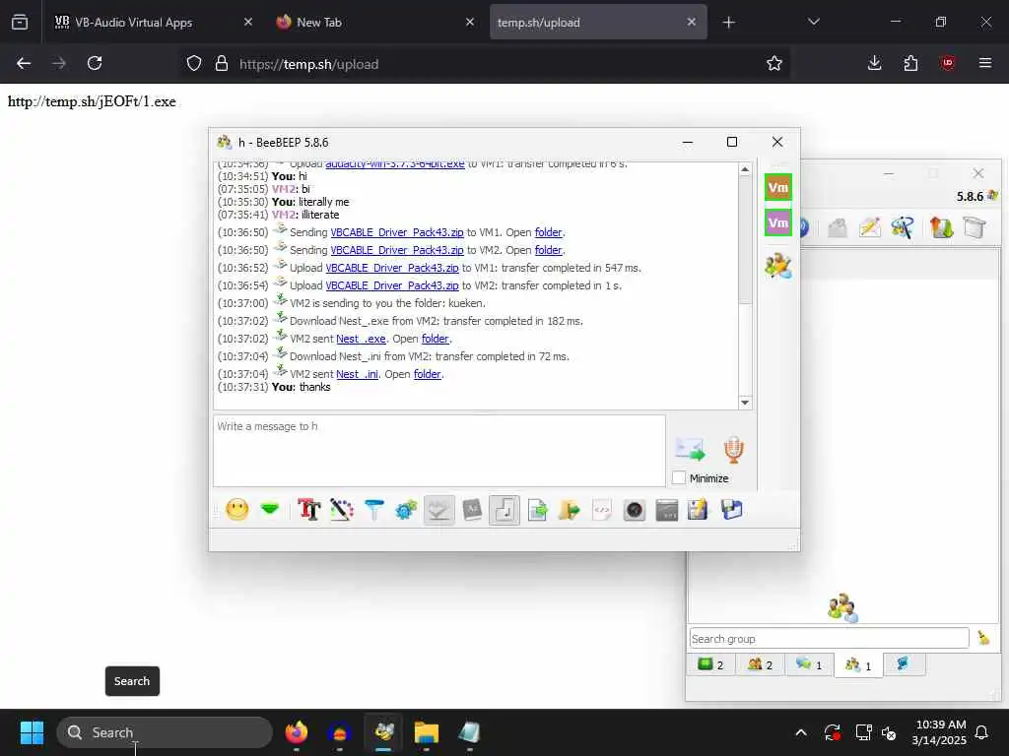Open the Nest_.ini file link
1009x756 pixels.
(x=357, y=374)
